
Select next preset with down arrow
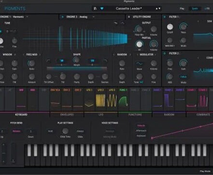coord(159,9)
